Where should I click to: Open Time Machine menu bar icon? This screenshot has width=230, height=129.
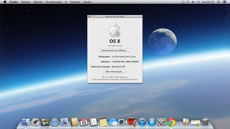[x=188, y=2]
